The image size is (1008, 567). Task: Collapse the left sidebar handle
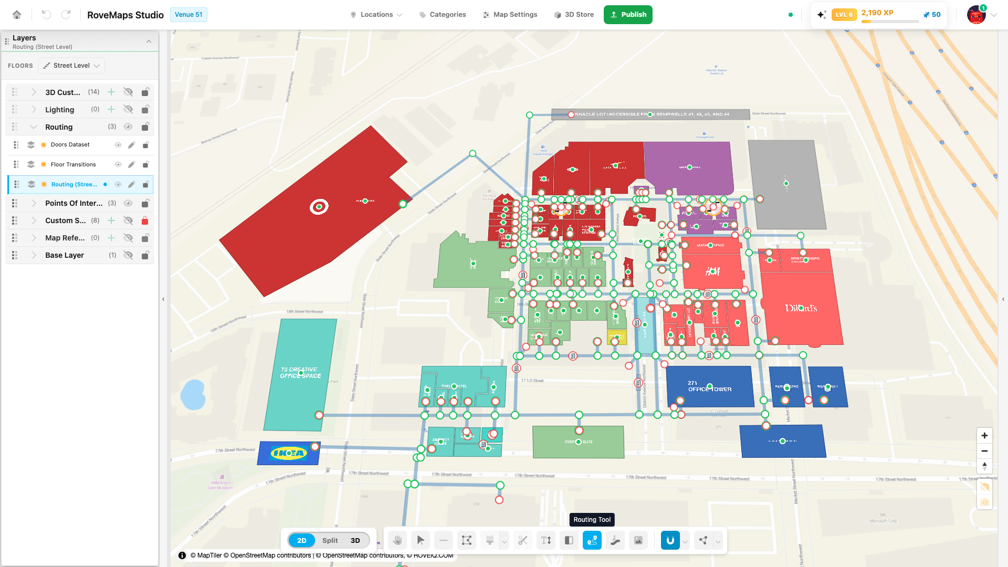click(163, 299)
